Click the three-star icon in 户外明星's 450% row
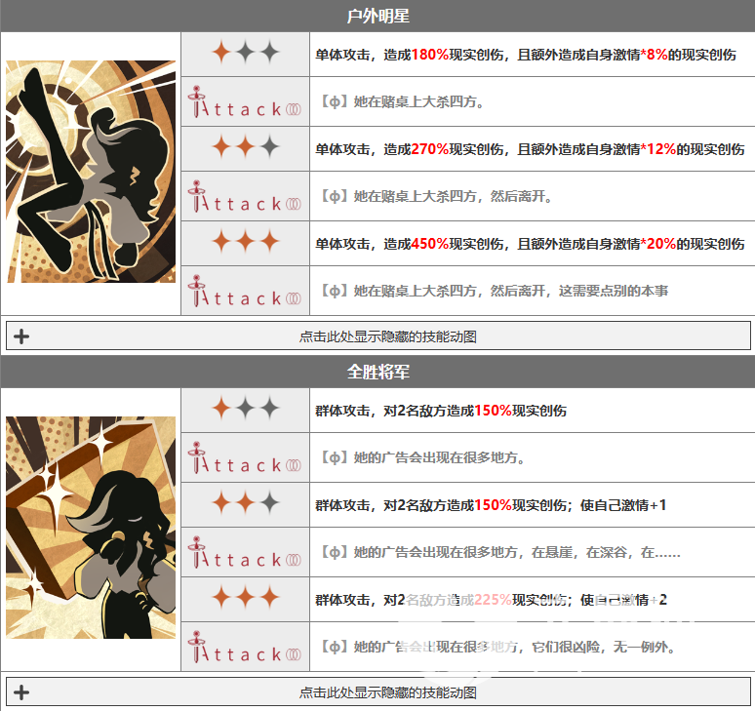This screenshot has width=755, height=711. point(245,243)
